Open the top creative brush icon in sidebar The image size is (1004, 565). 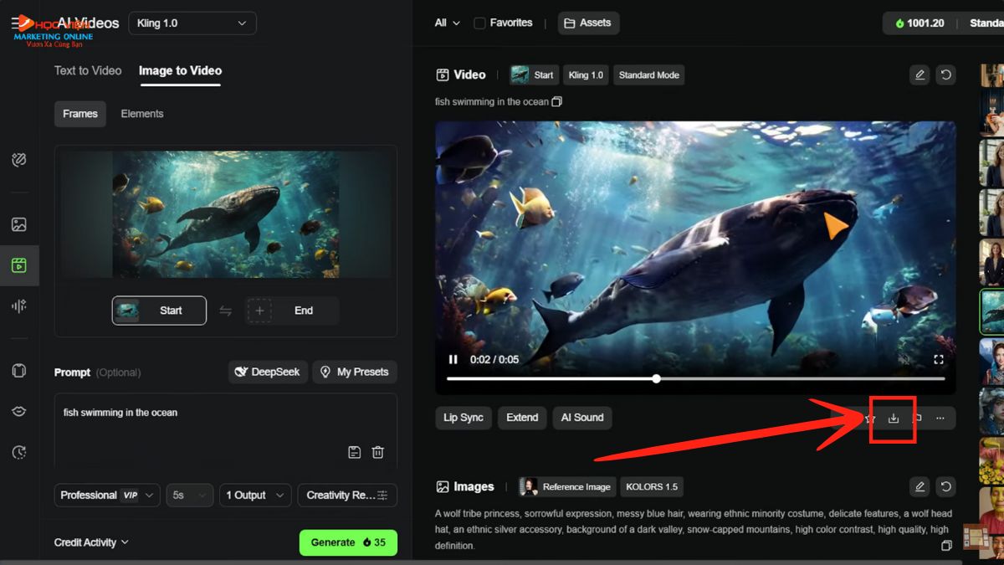click(x=19, y=160)
